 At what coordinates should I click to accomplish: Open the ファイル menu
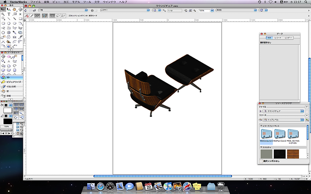point(35,2)
